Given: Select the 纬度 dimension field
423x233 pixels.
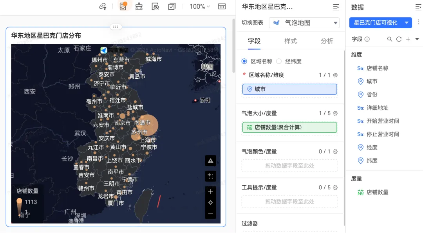Looking at the screenshot, I should [372, 161].
